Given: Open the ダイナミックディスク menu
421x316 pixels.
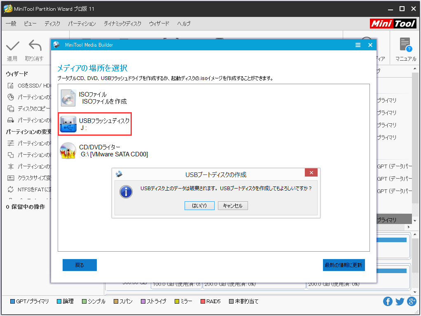Looking at the screenshot, I should coord(122,24).
